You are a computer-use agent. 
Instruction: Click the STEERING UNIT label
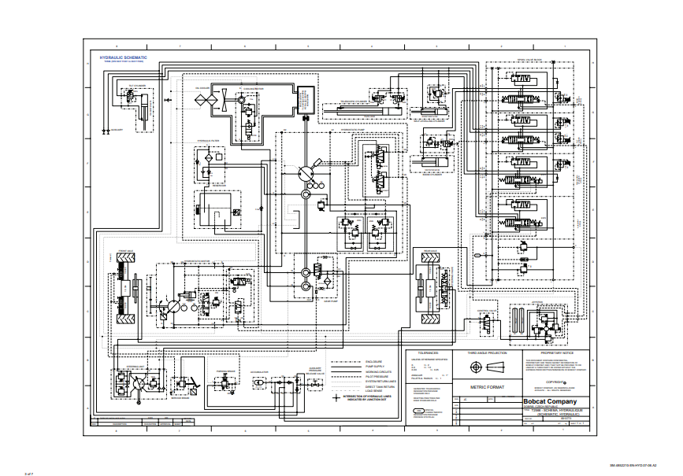135,367
